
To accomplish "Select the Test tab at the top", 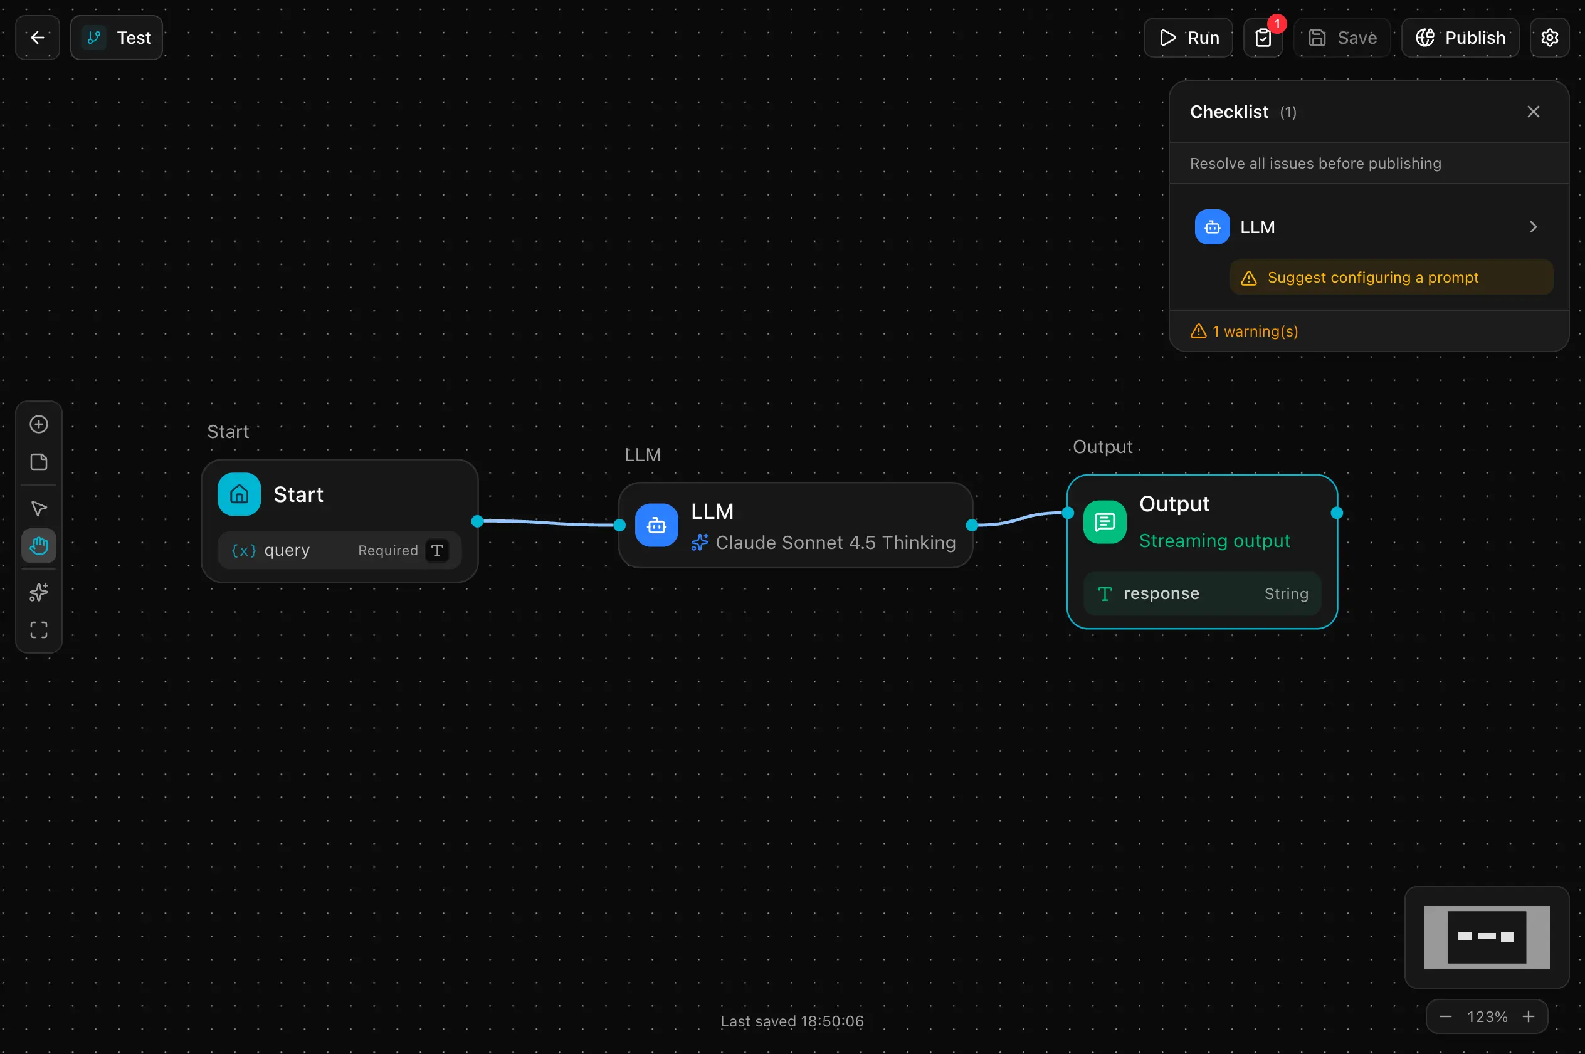I will (x=115, y=37).
